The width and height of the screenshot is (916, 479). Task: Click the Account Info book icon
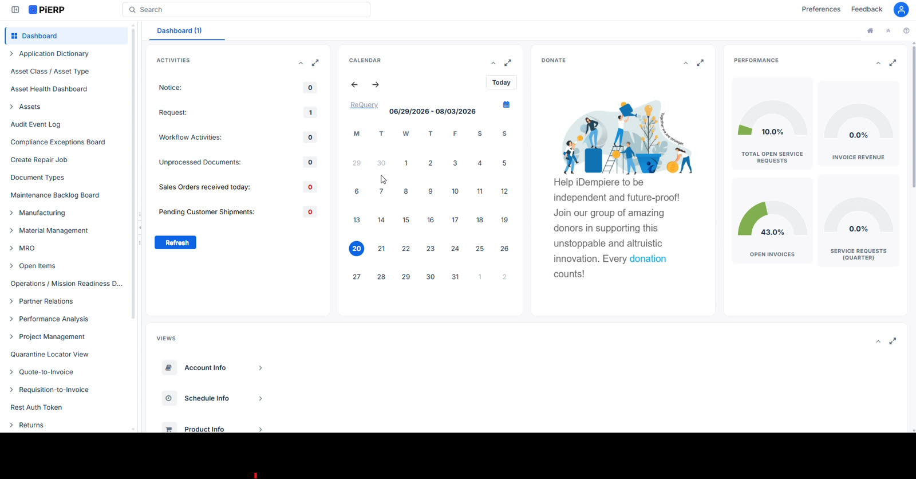(169, 368)
